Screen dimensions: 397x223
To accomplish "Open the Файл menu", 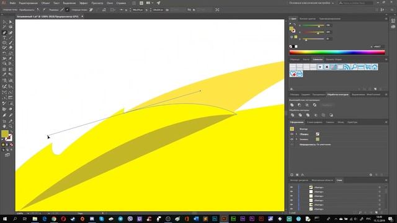I will click(12, 3).
